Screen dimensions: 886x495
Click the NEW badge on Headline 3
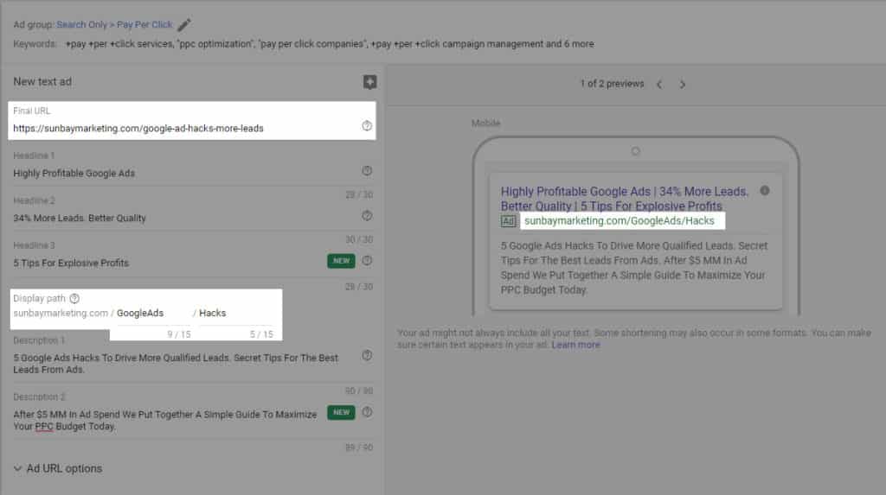pyautogui.click(x=341, y=261)
